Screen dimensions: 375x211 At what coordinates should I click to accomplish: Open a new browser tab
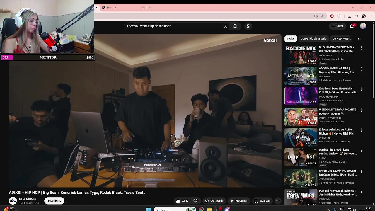coord(150,8)
